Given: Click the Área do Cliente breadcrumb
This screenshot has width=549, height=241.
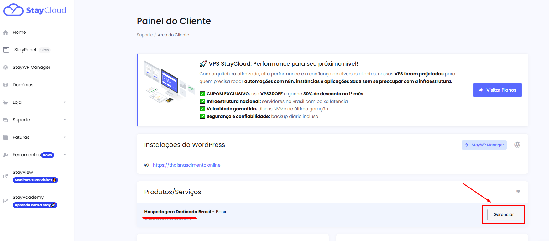Looking at the screenshot, I should point(173,35).
